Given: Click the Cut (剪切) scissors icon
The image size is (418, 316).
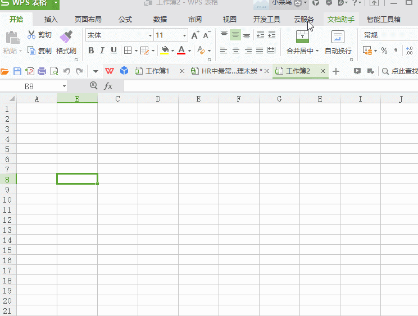Looking at the screenshot, I should (31, 35).
